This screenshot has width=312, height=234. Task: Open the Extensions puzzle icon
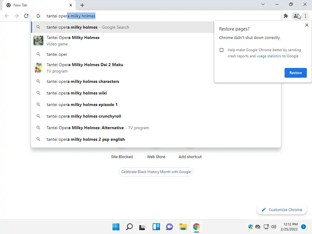click(286, 16)
